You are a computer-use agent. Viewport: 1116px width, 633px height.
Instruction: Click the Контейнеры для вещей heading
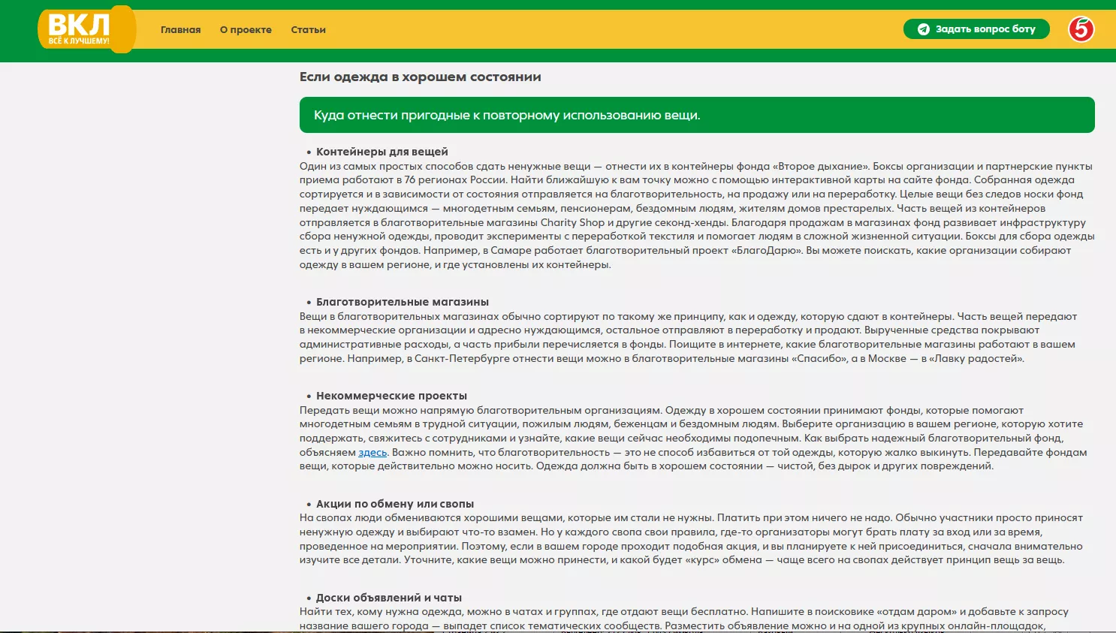coord(382,152)
